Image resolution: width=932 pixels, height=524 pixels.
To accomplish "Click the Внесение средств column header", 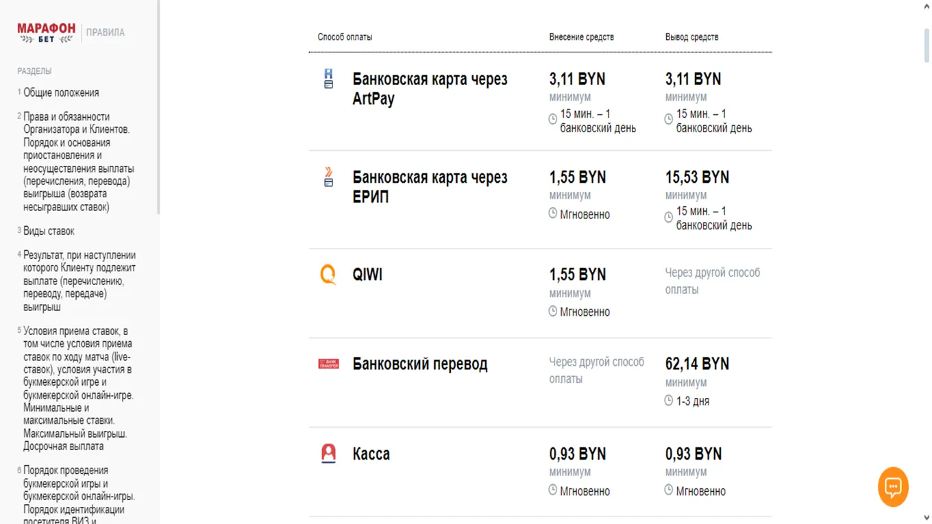I will point(581,37).
